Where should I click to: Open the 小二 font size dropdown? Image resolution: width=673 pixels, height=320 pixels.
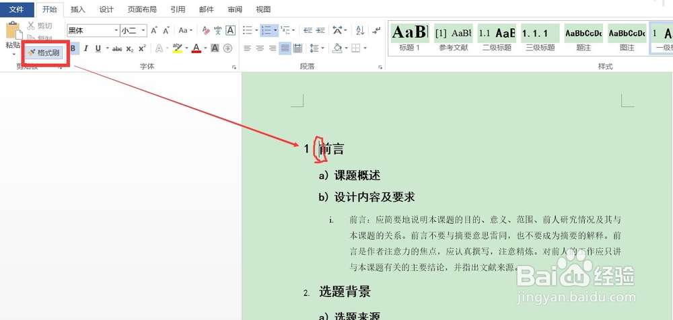(x=143, y=30)
